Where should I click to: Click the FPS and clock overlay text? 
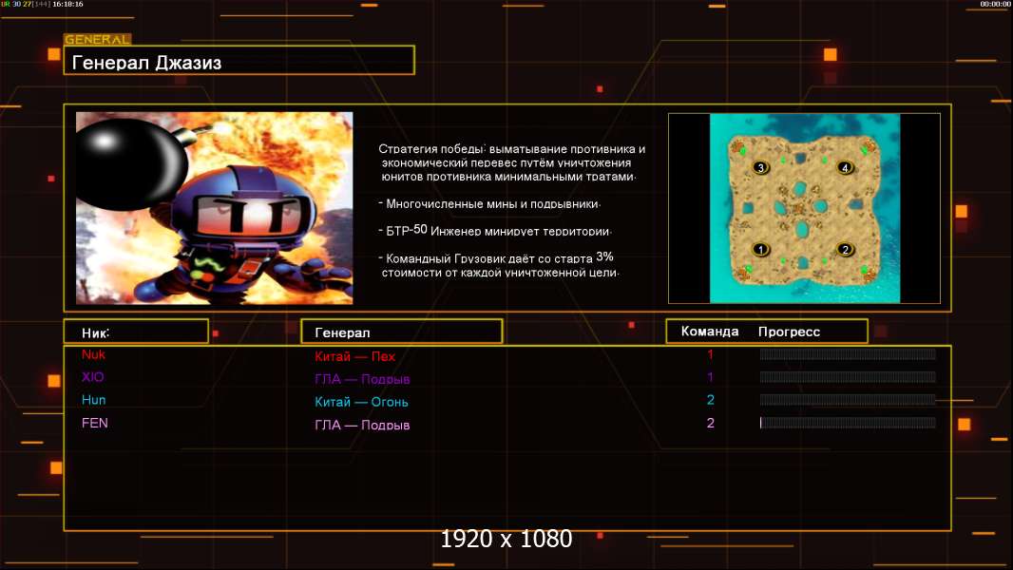click(42, 4)
